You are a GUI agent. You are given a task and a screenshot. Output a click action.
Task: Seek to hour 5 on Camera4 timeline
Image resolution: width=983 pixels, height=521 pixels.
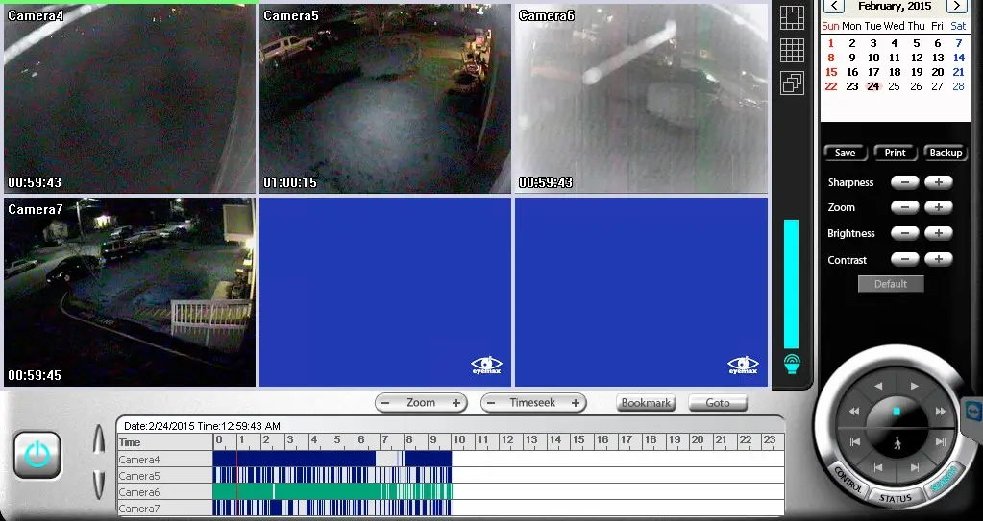333,459
